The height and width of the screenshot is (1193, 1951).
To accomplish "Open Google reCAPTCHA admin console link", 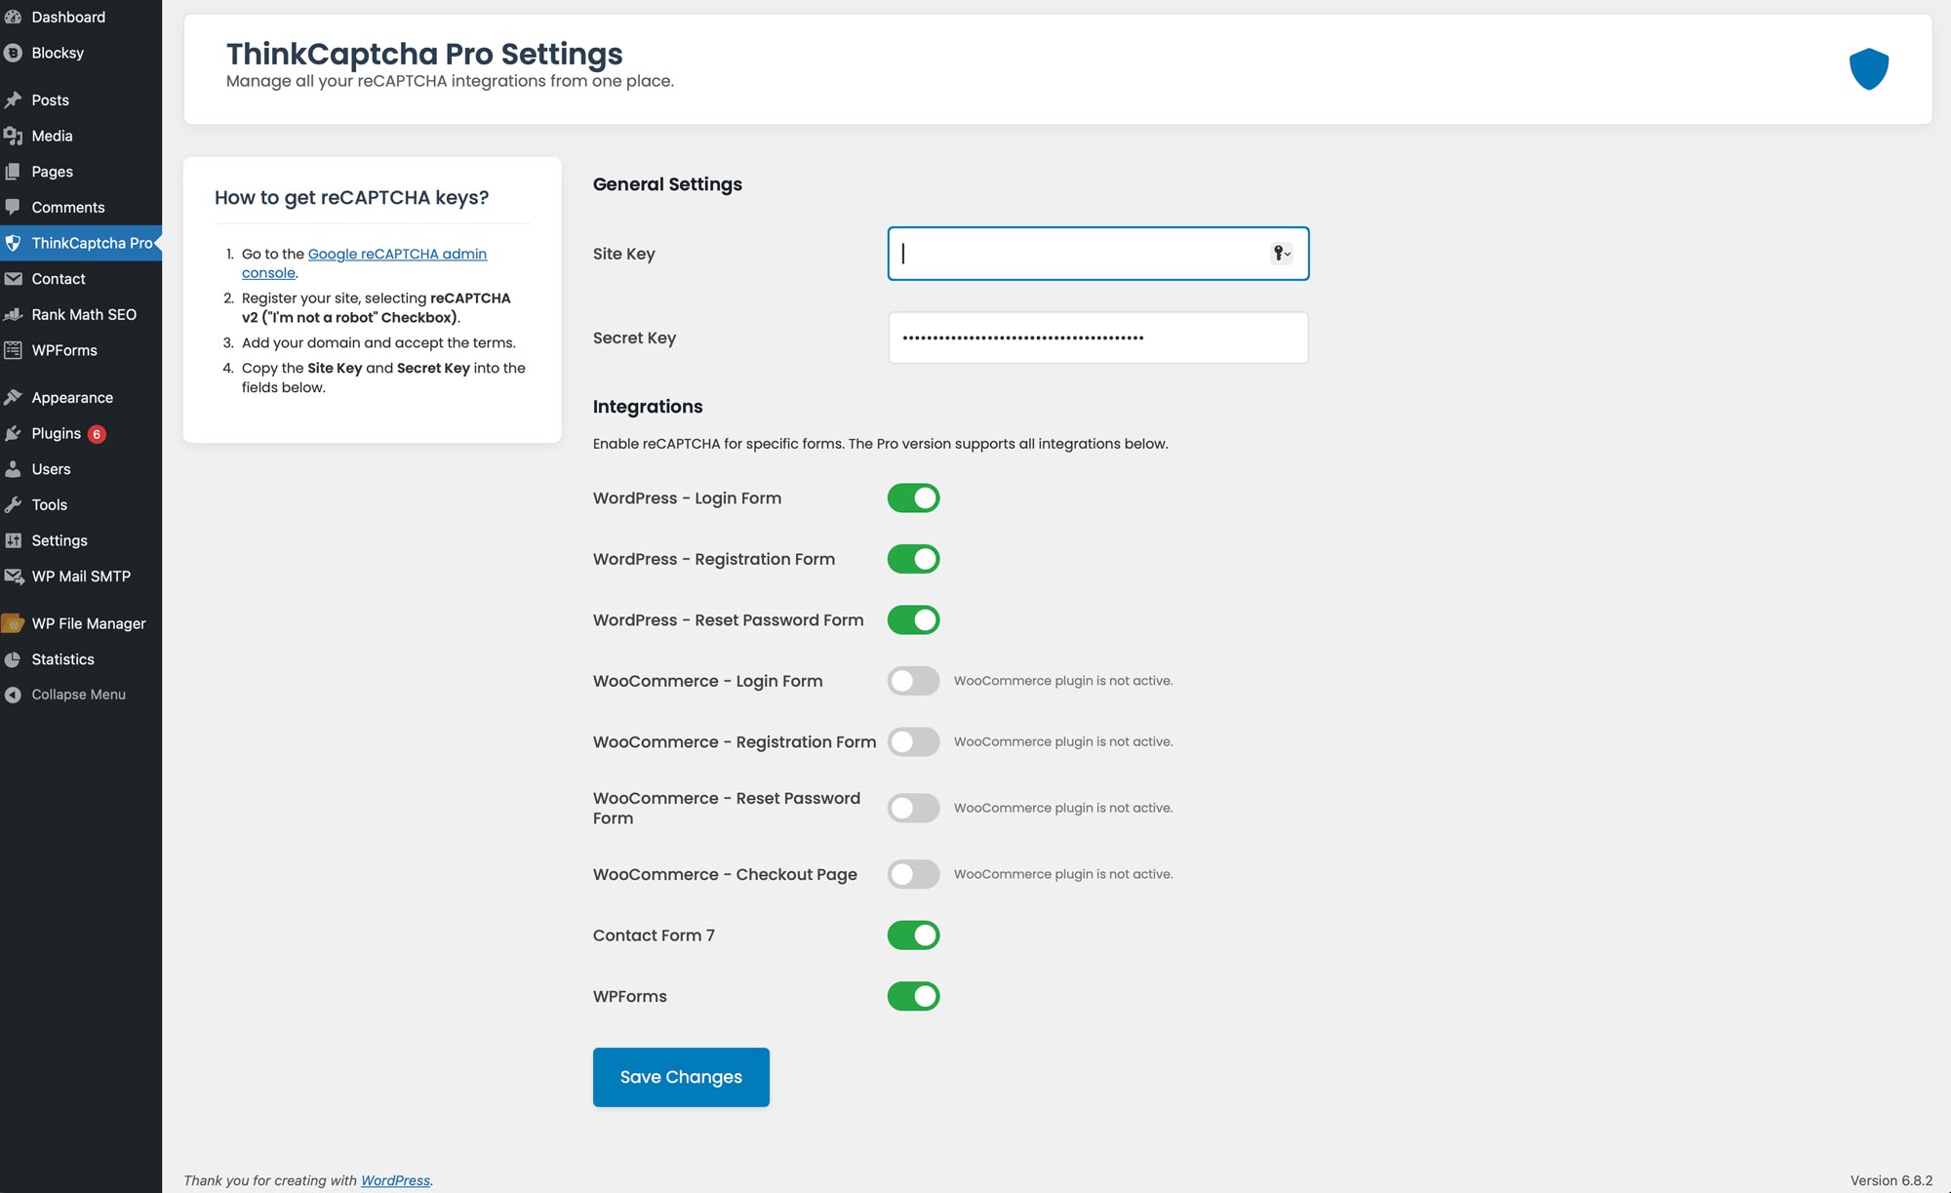I will pyautogui.click(x=397, y=254).
